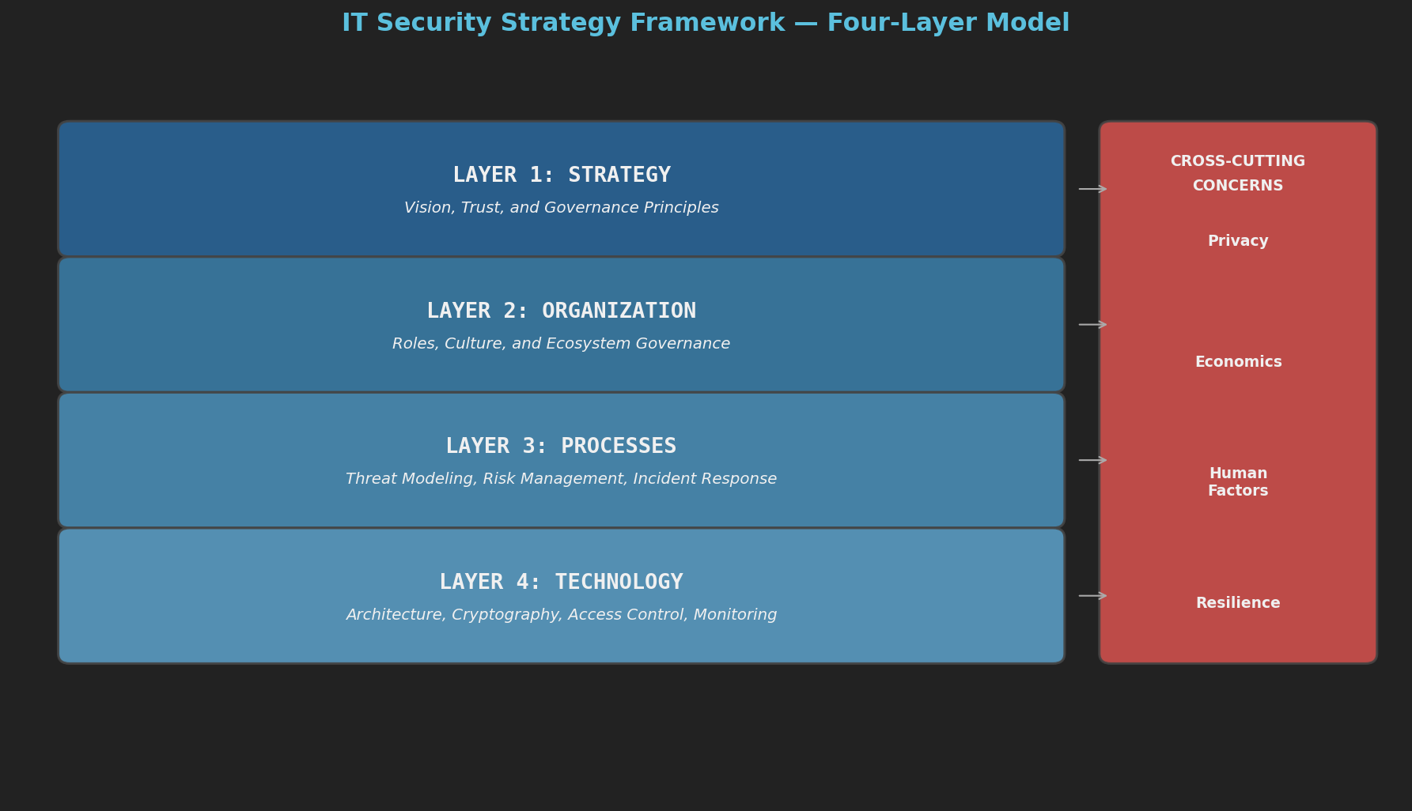Click the Privacy label in the concerns panel

pos(1237,240)
